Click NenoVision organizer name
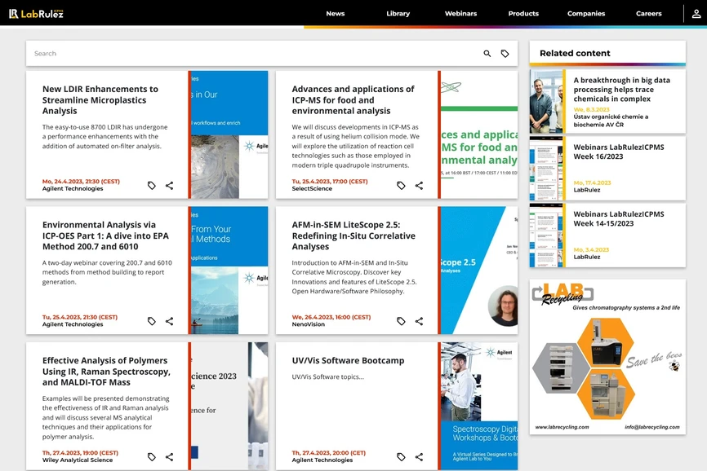The width and height of the screenshot is (707, 471). tap(308, 324)
